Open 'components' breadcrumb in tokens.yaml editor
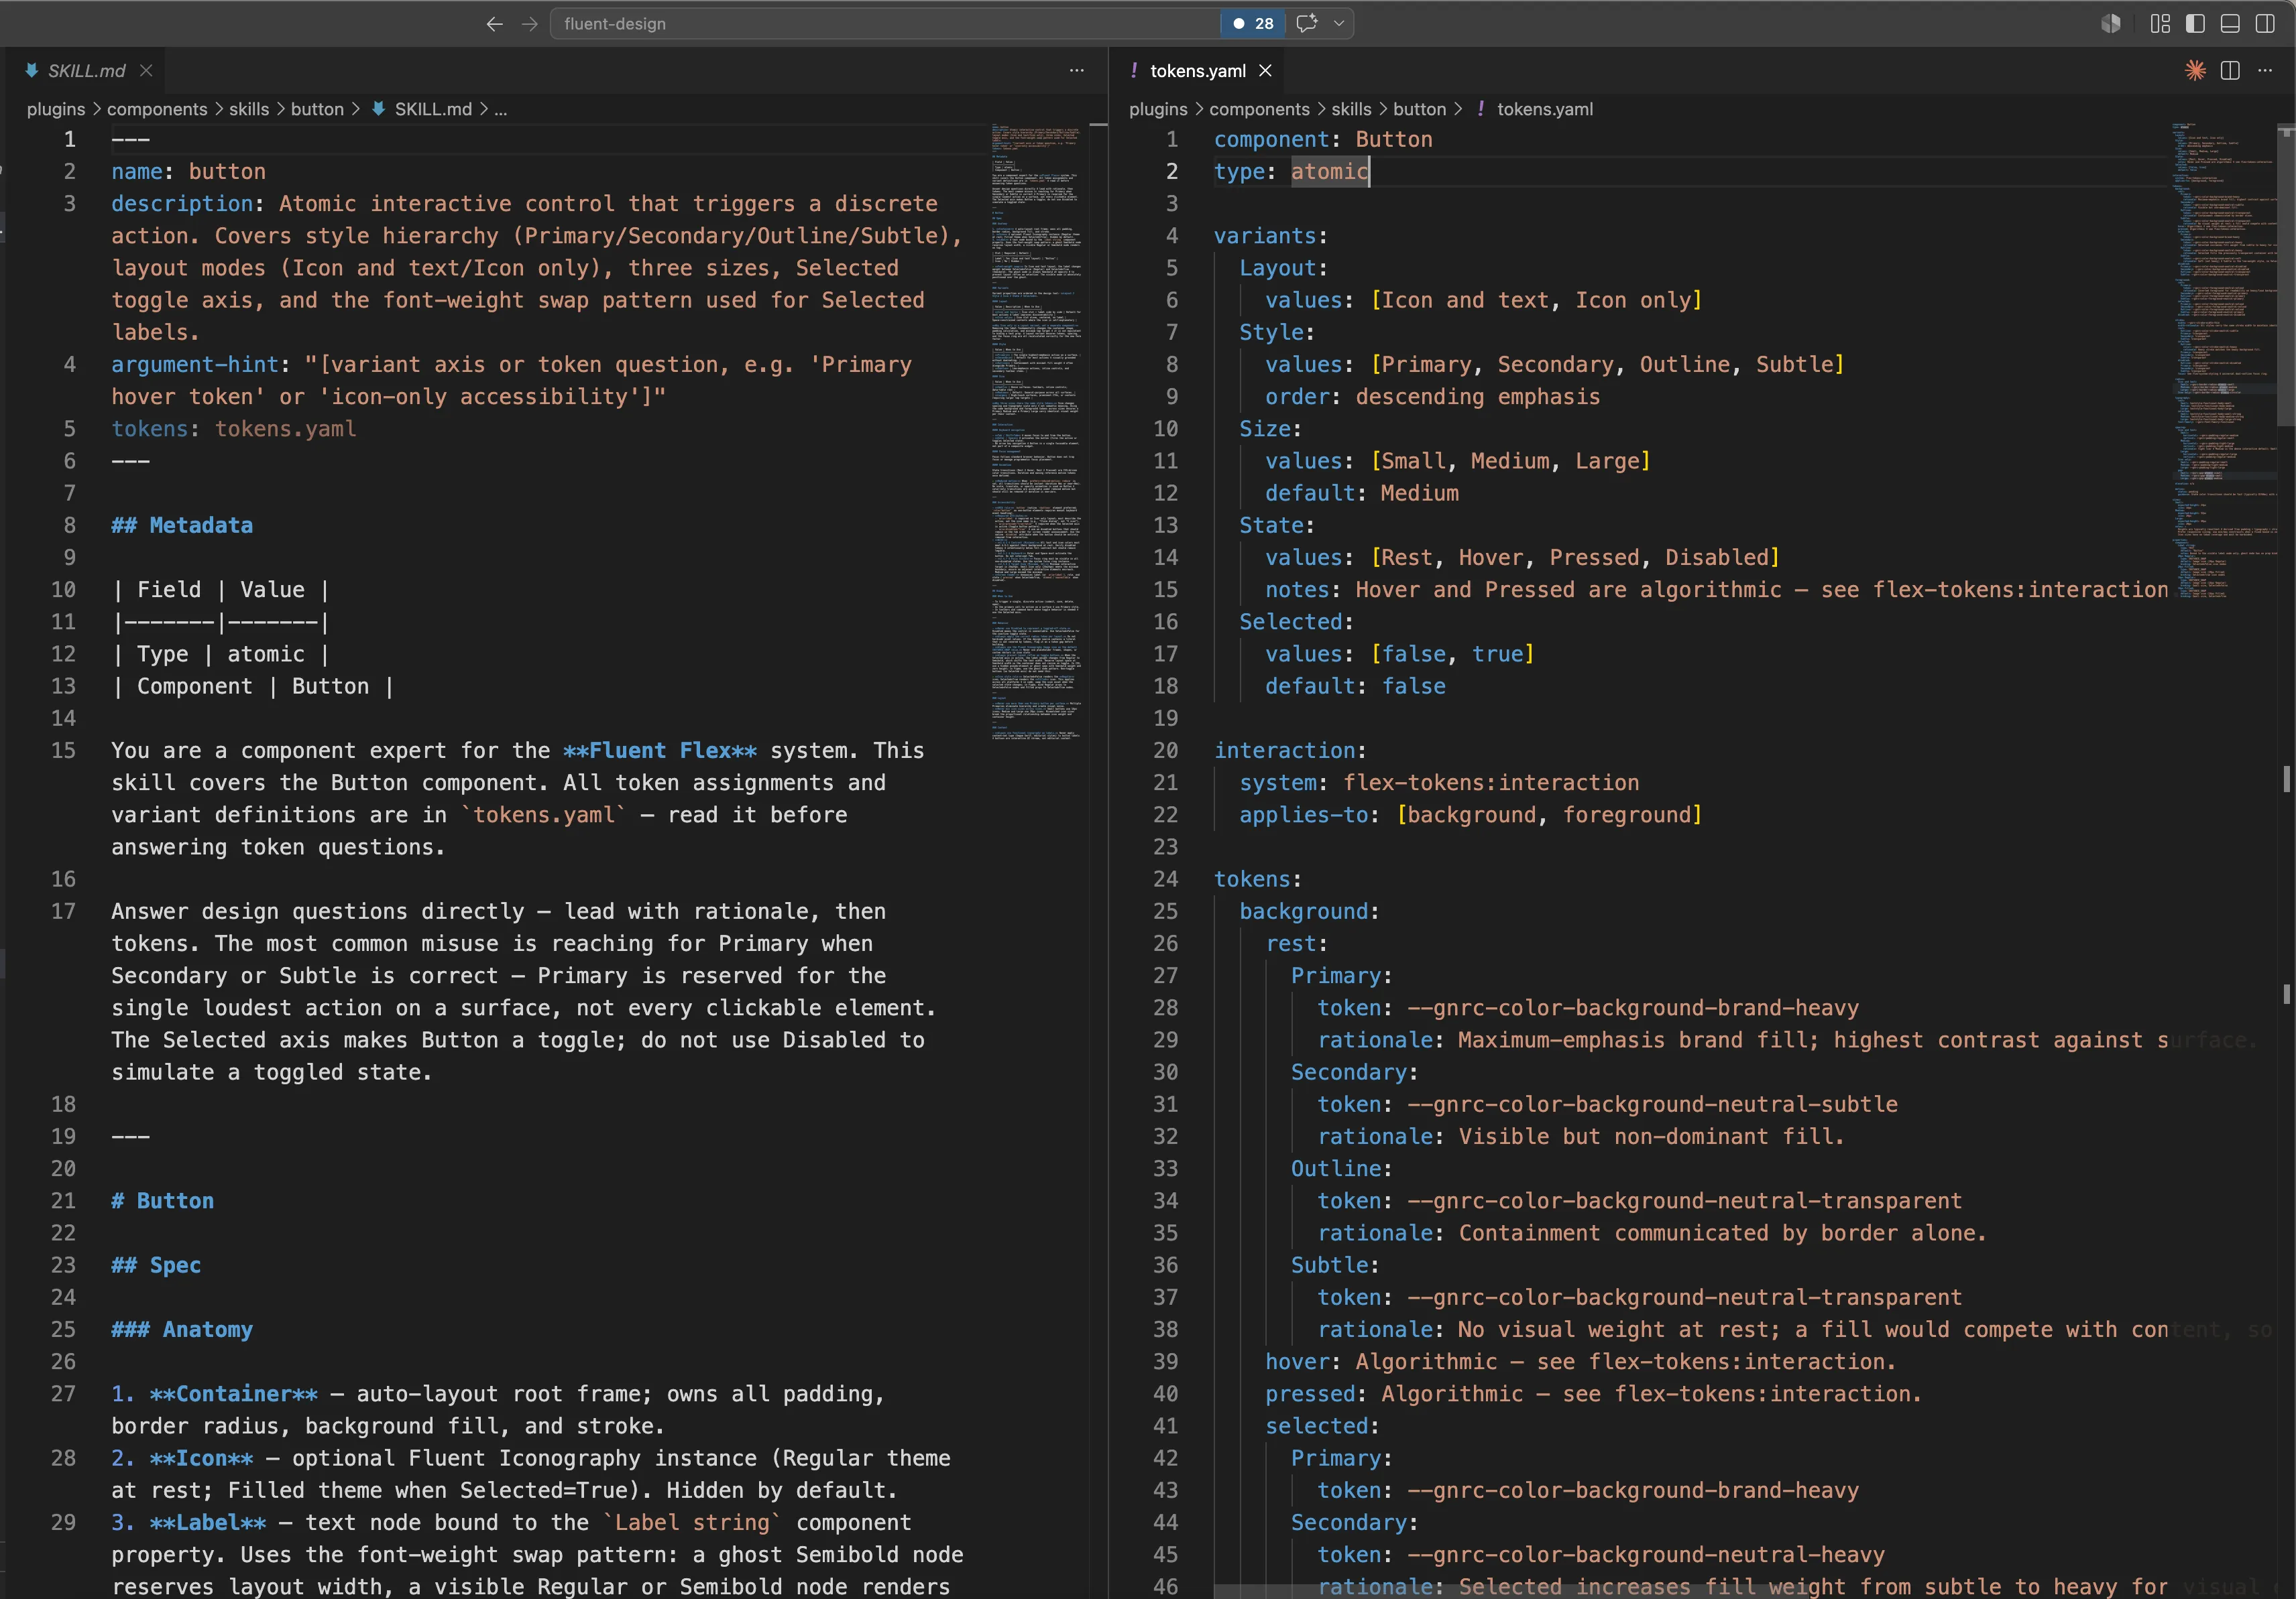The height and width of the screenshot is (1599, 2296). point(1259,109)
